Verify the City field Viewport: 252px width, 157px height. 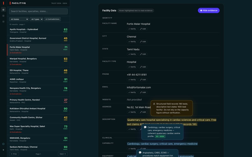click(132, 42)
